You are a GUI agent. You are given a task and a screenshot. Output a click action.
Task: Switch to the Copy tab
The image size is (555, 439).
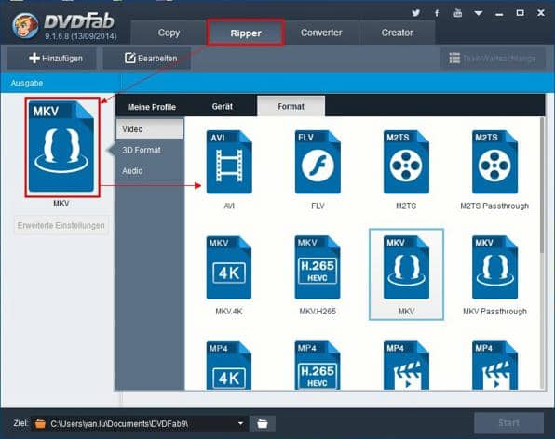pyautogui.click(x=169, y=33)
